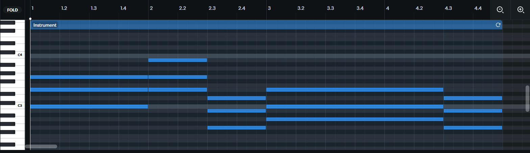The image size is (530, 153).
Task: Select the E3 note starting at bar 1
Action: pyautogui.click(x=89, y=90)
